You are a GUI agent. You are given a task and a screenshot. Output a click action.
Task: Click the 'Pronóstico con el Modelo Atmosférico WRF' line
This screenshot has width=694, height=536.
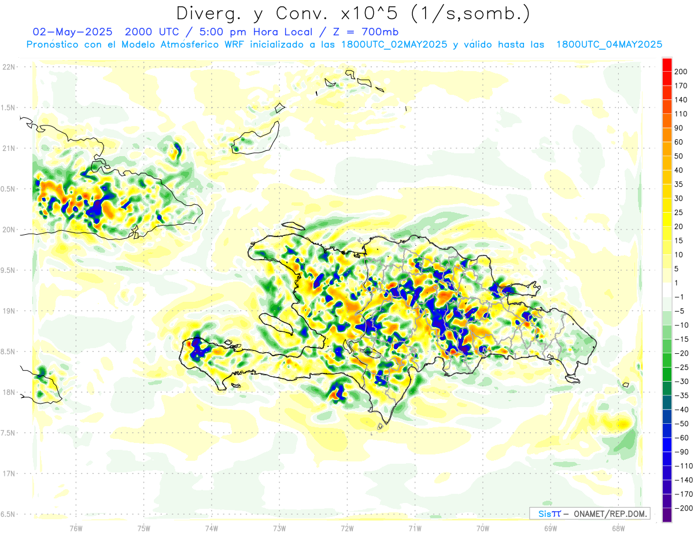click(x=136, y=45)
